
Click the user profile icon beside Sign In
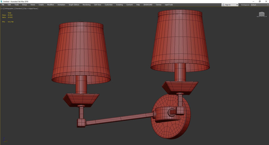coord(223,5)
